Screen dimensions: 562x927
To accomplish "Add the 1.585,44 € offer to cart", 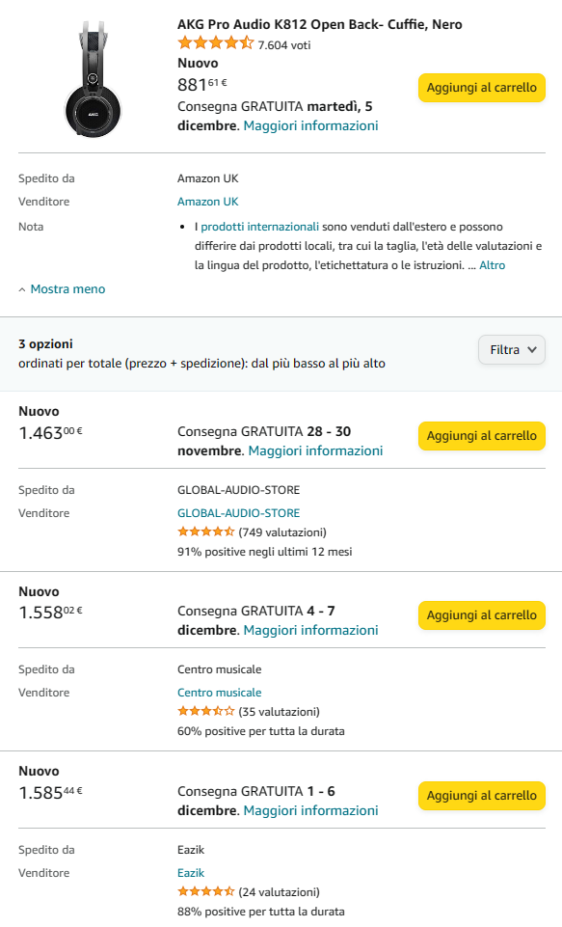I will click(482, 796).
